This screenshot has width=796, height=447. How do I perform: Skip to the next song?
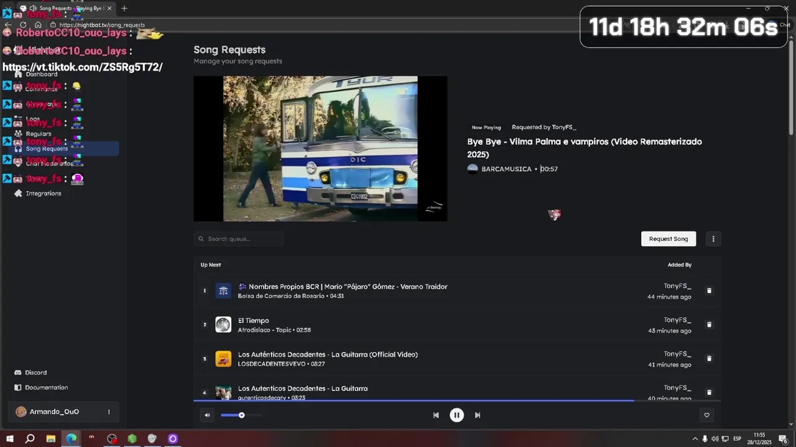(478, 415)
